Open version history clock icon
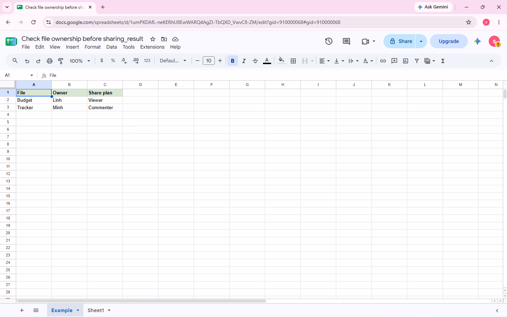 point(329,41)
